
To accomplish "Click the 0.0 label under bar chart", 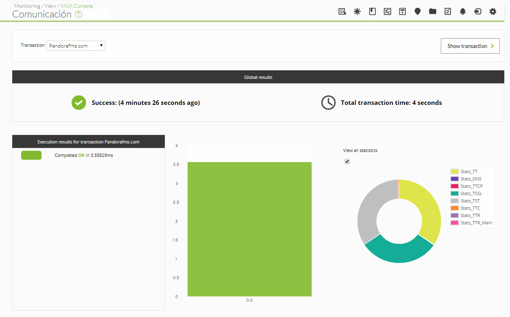I will point(250,300).
